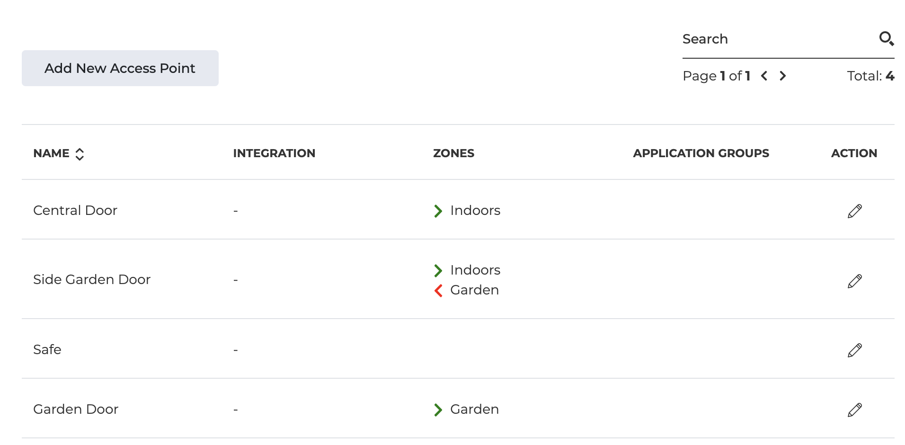Click the Integration column header

pos(274,153)
